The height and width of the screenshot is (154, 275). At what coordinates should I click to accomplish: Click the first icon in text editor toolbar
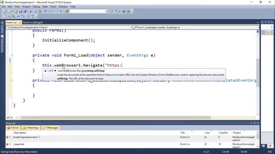point(5,16)
